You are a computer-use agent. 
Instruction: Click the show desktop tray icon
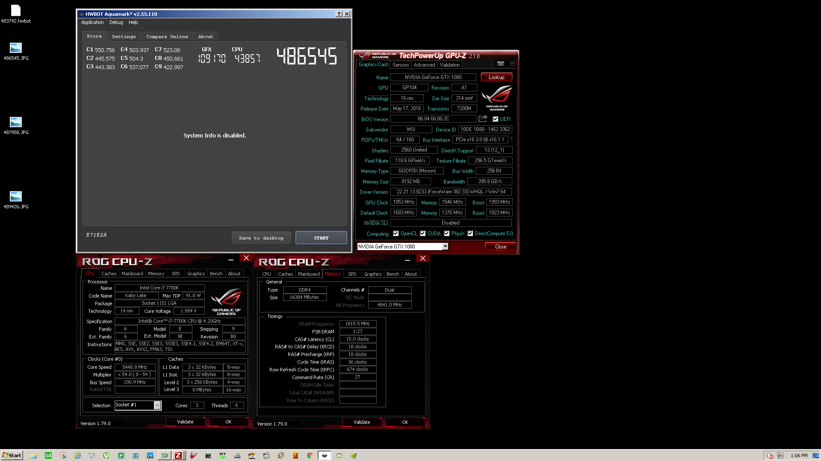[x=816, y=455]
